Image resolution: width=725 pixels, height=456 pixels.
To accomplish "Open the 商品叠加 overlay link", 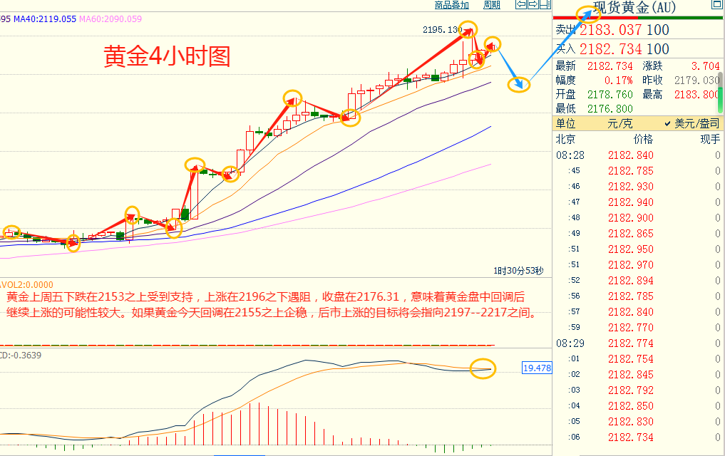I will point(452,5).
